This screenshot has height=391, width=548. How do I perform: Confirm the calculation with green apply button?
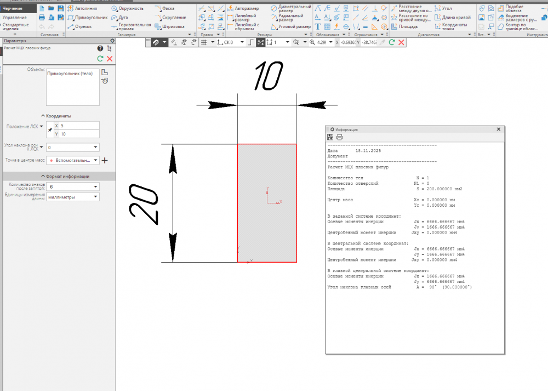click(x=100, y=59)
